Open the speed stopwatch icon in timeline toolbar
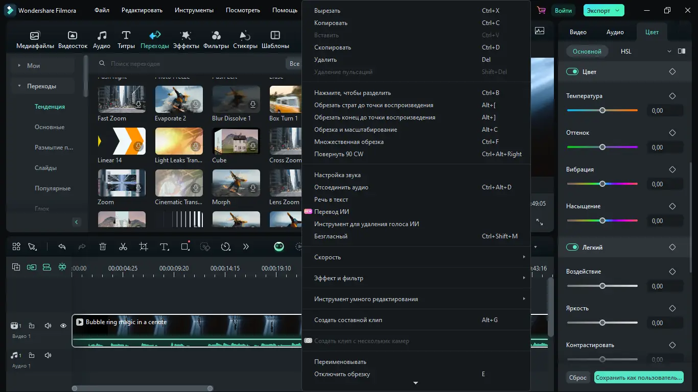Screen dimensions: 698x392 (x=225, y=247)
